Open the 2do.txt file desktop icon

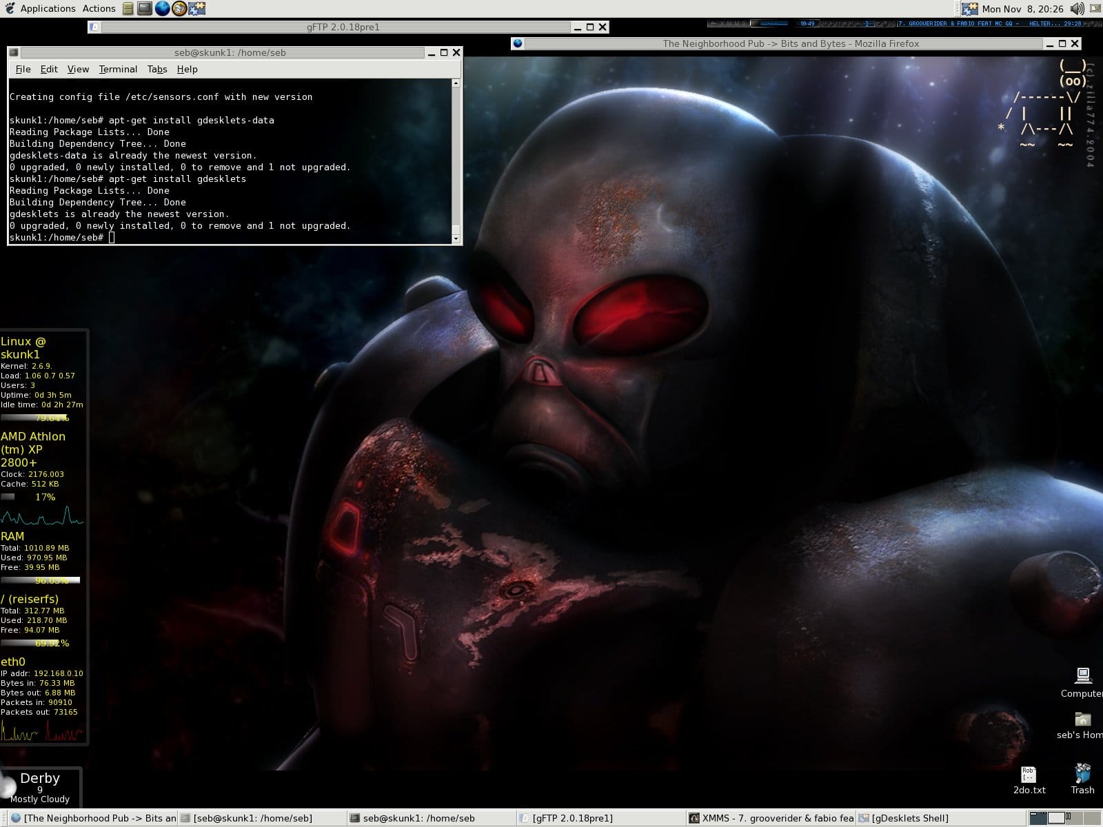[x=1029, y=780]
